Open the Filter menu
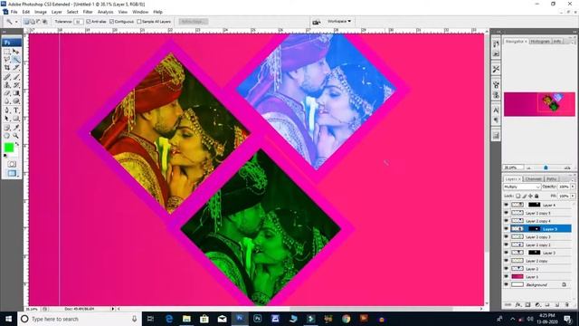 coord(88,12)
